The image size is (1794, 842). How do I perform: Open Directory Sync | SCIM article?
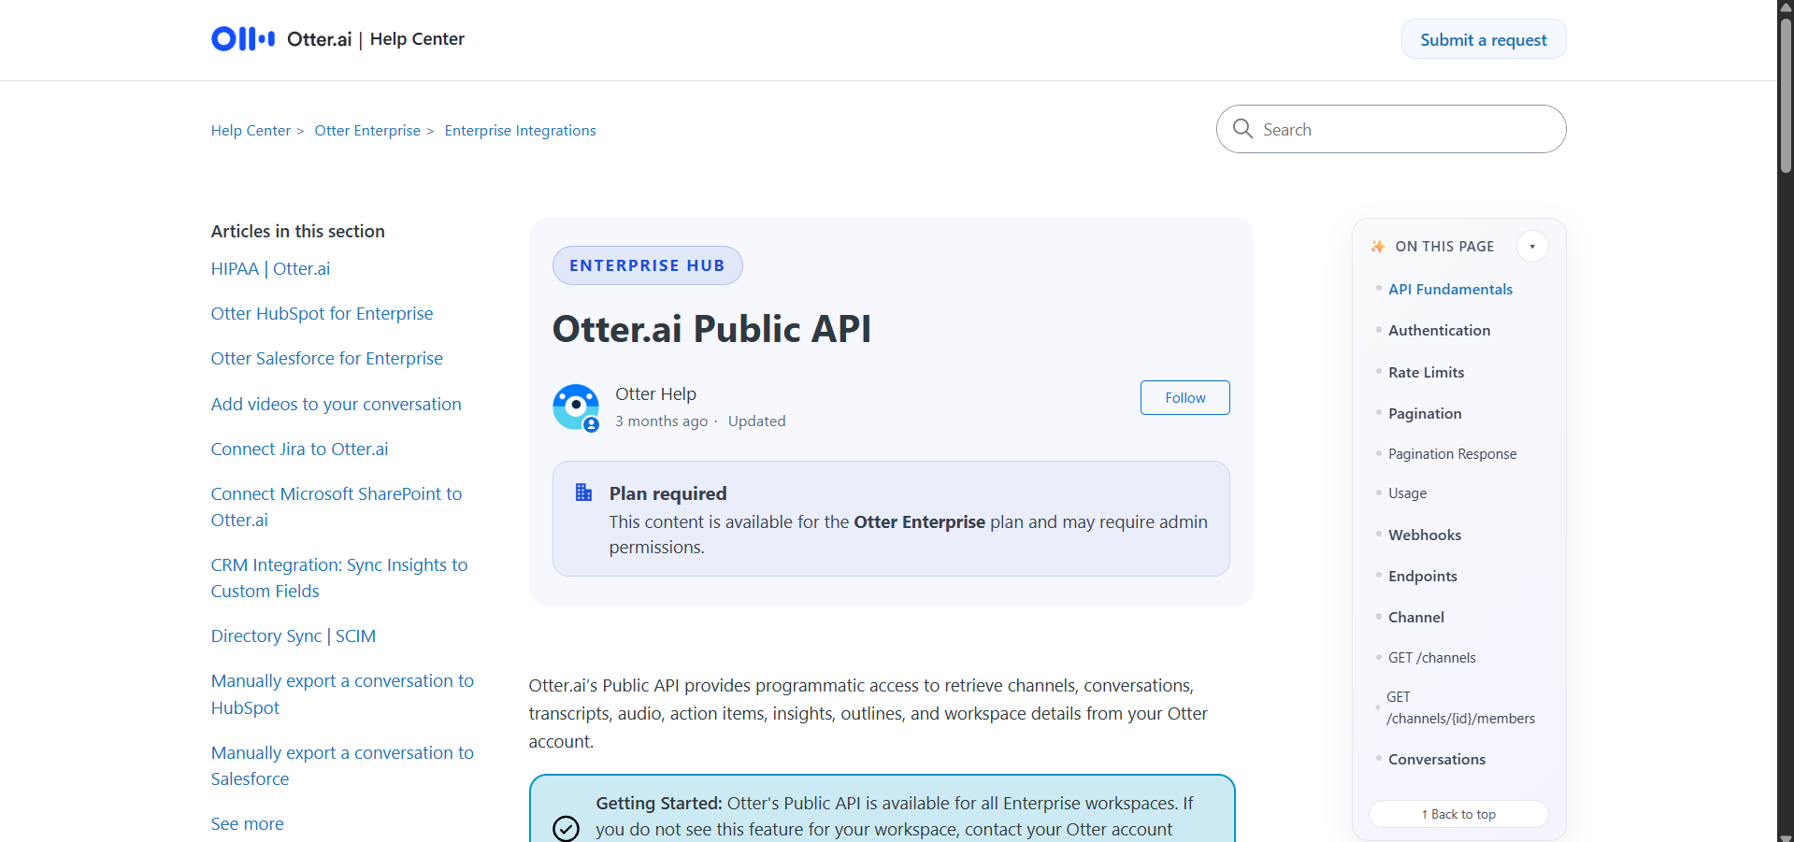[294, 636]
